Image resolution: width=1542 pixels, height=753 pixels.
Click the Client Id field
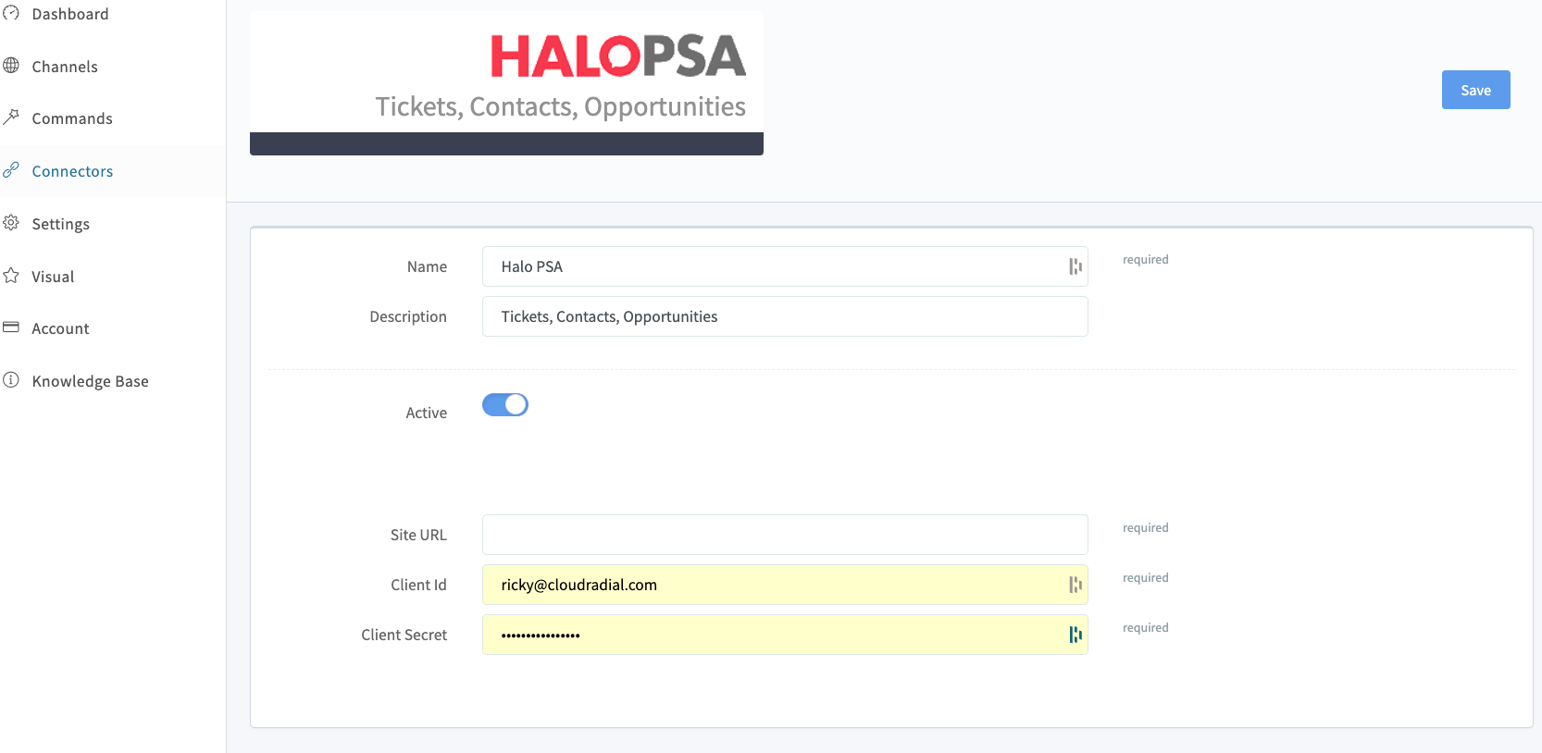(x=785, y=585)
